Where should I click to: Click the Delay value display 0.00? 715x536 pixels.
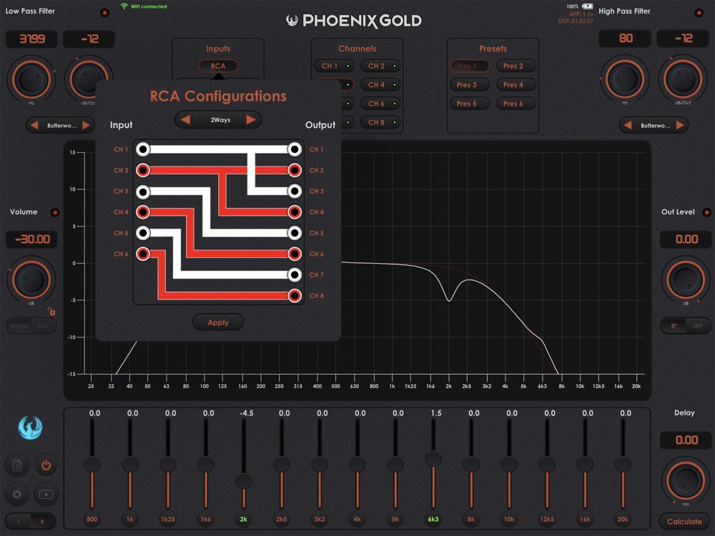686,440
